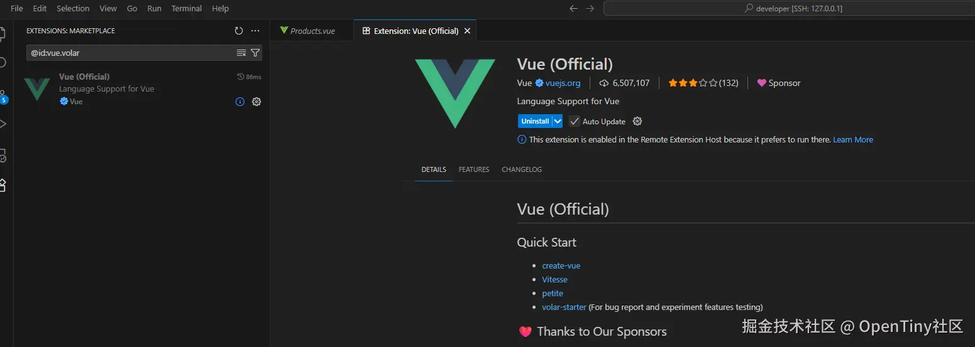
Task: Toggle the Auto Update checkbox
Action: coord(575,121)
